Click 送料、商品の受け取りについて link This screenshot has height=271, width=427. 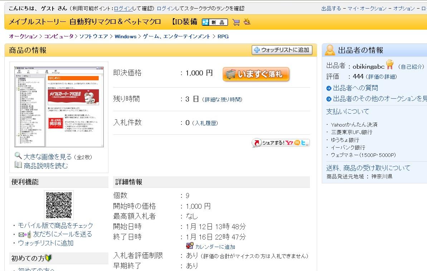pos(368,168)
